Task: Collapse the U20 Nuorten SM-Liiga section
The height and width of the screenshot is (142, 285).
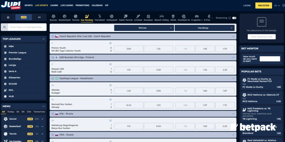Action: pyautogui.click(x=233, y=57)
